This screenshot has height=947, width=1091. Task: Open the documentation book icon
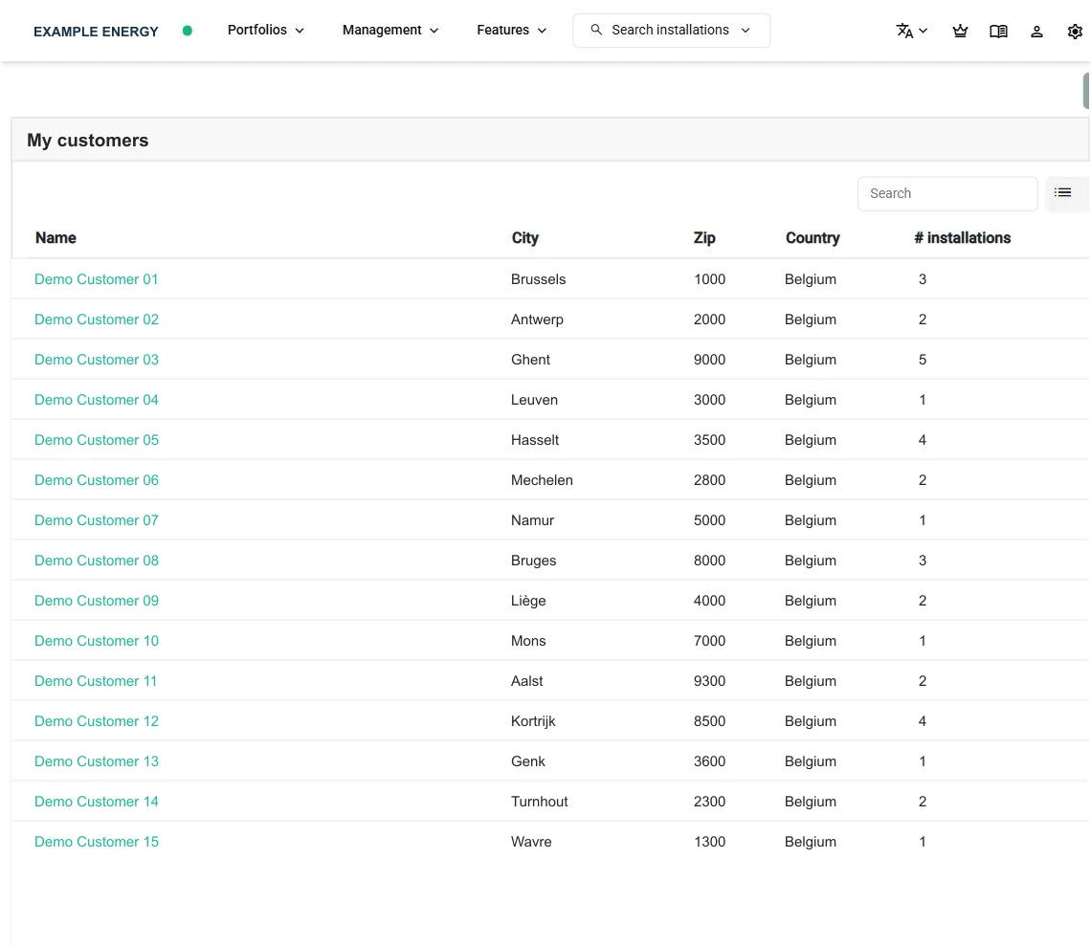[x=998, y=32]
